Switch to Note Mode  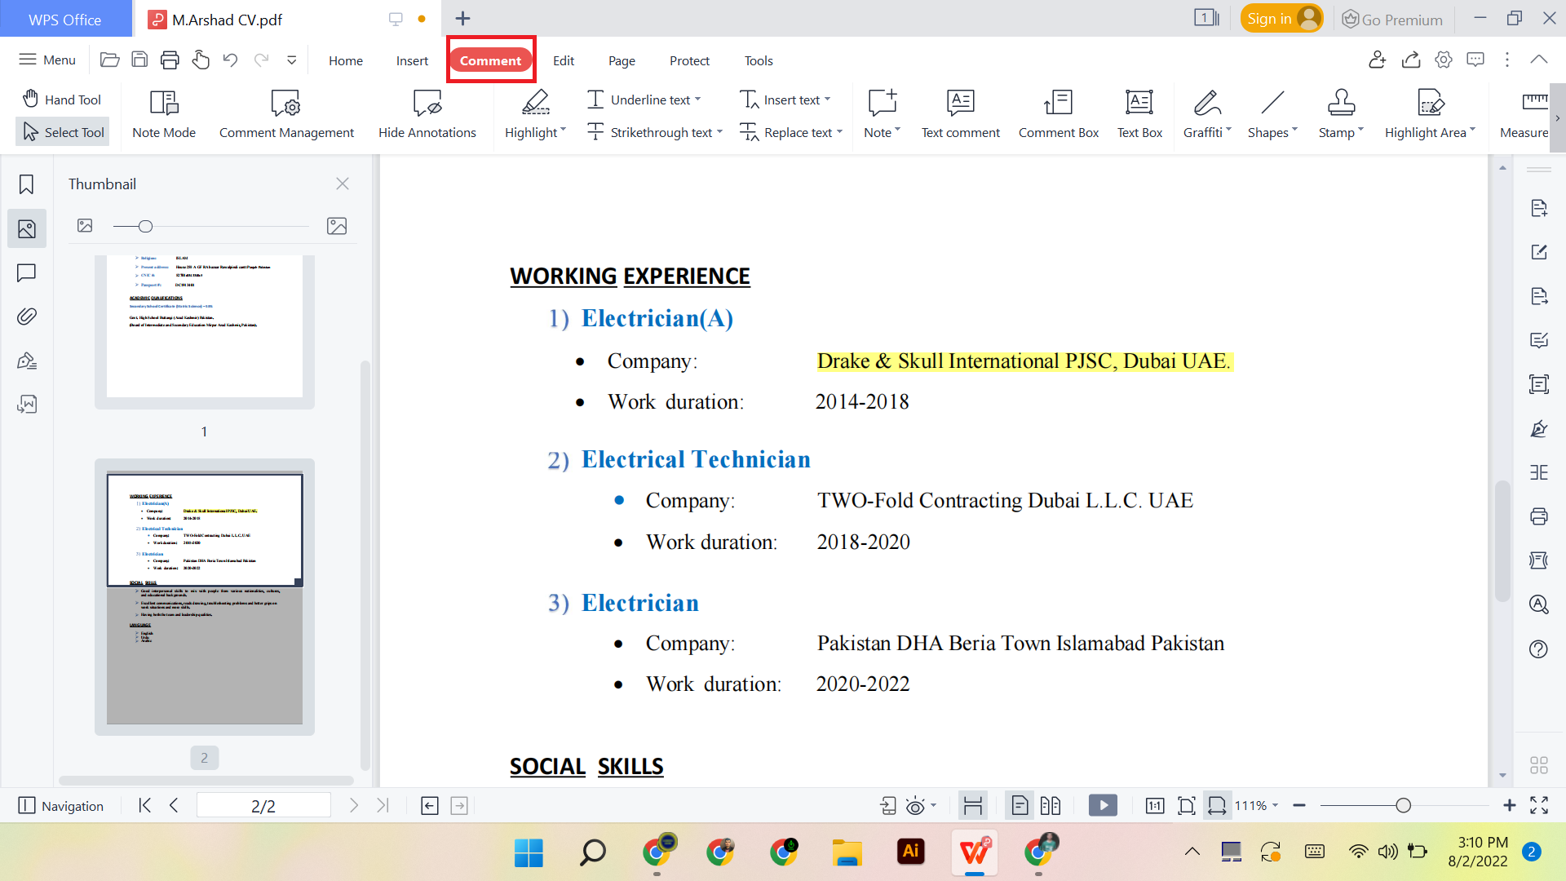[162, 114]
